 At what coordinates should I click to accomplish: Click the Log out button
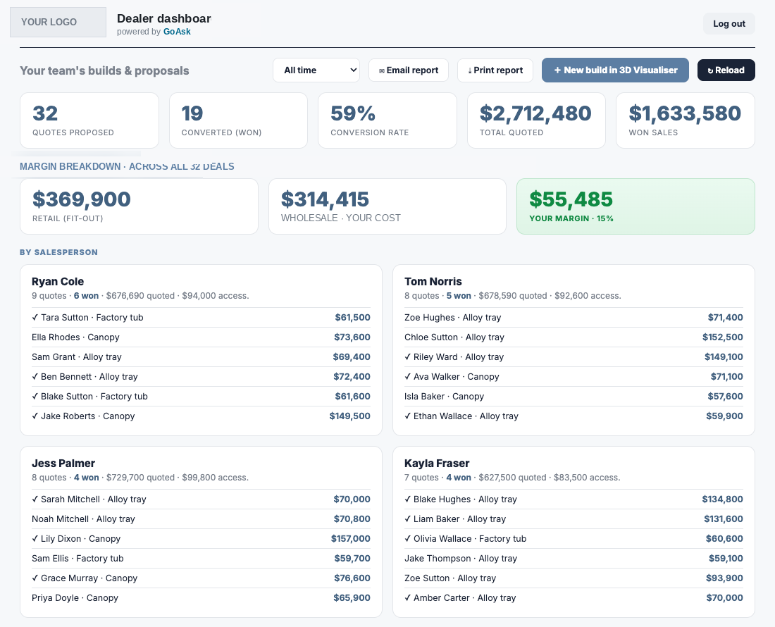coord(729,24)
